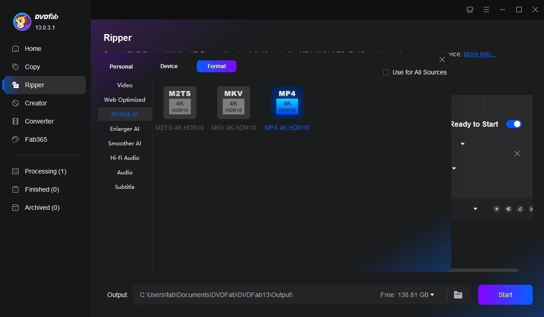Open the output folder browse icon
Viewport: 544px width, 317px height.
click(x=458, y=295)
